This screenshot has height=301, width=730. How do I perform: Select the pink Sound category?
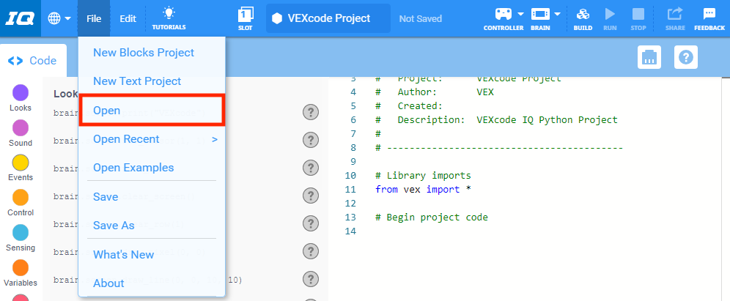point(20,133)
